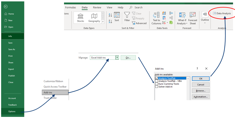Select Customize Ribbon in Options list
235x118 pixels.
53,81
